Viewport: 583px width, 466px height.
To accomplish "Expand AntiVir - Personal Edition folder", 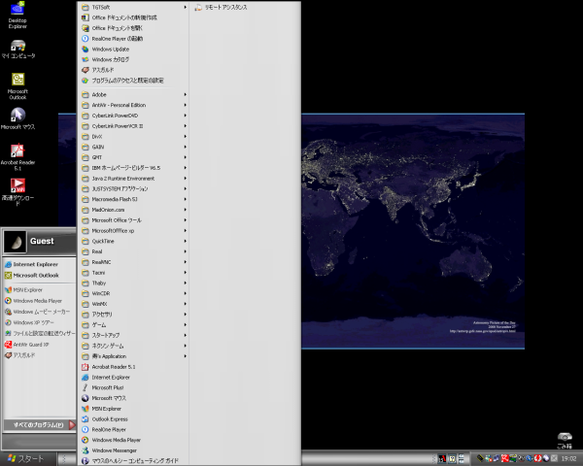I will click(134, 105).
